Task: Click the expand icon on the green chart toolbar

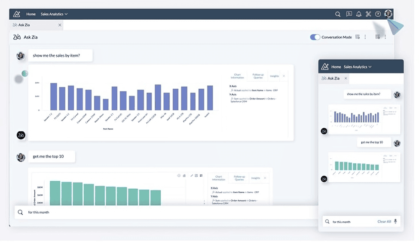Action: (196, 175)
